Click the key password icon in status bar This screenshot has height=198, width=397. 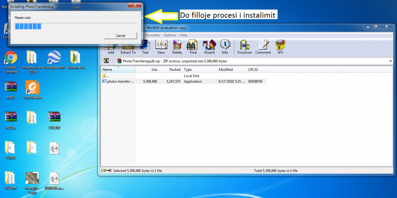[x=109, y=171]
